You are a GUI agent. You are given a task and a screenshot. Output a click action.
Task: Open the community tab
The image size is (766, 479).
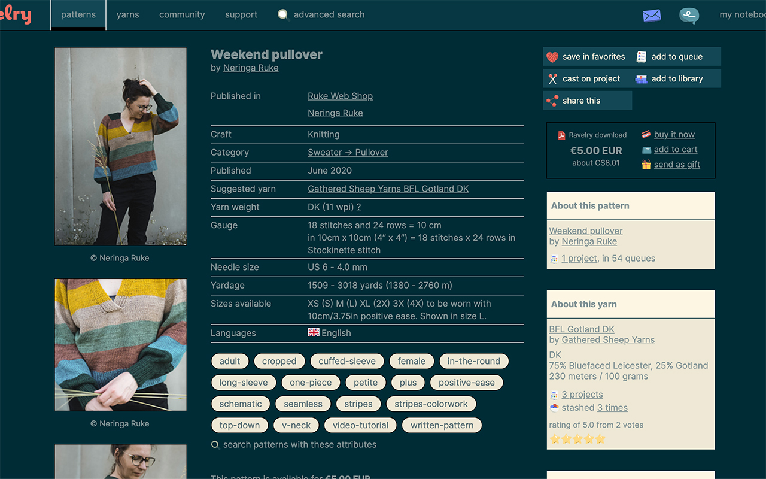pyautogui.click(x=182, y=14)
